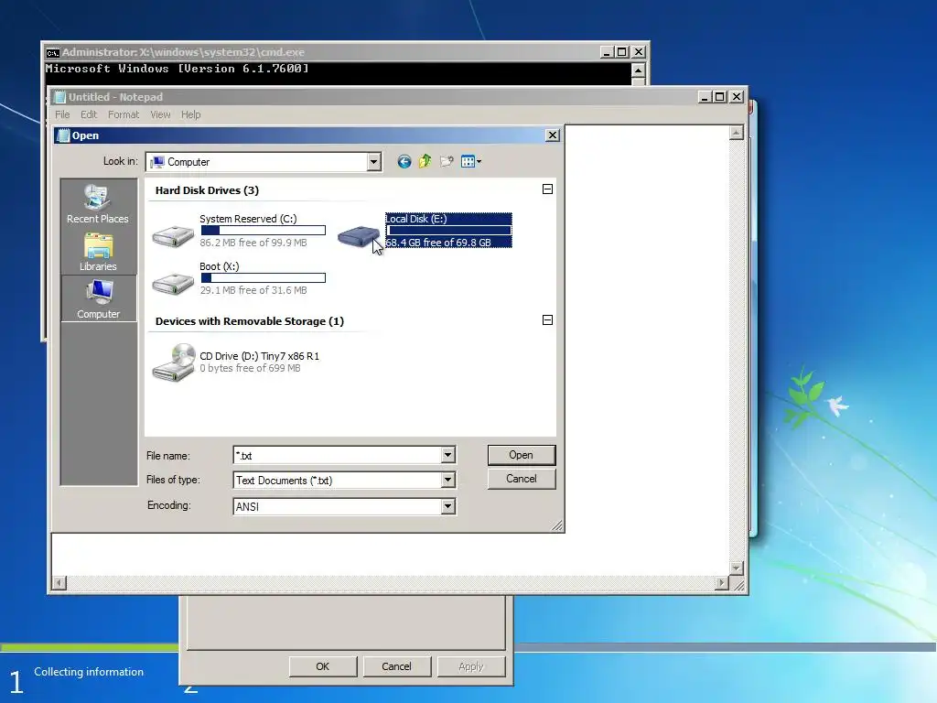Click '68.4 GB free of 69.8 GB' text
This screenshot has width=937, height=703.
click(438, 243)
